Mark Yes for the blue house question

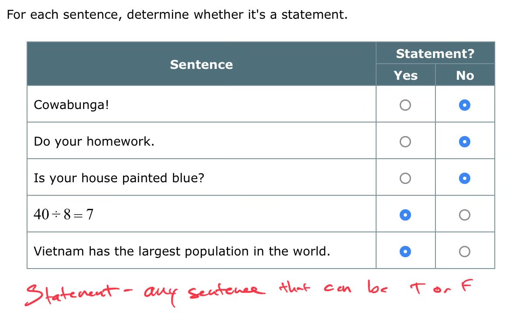pyautogui.click(x=405, y=178)
